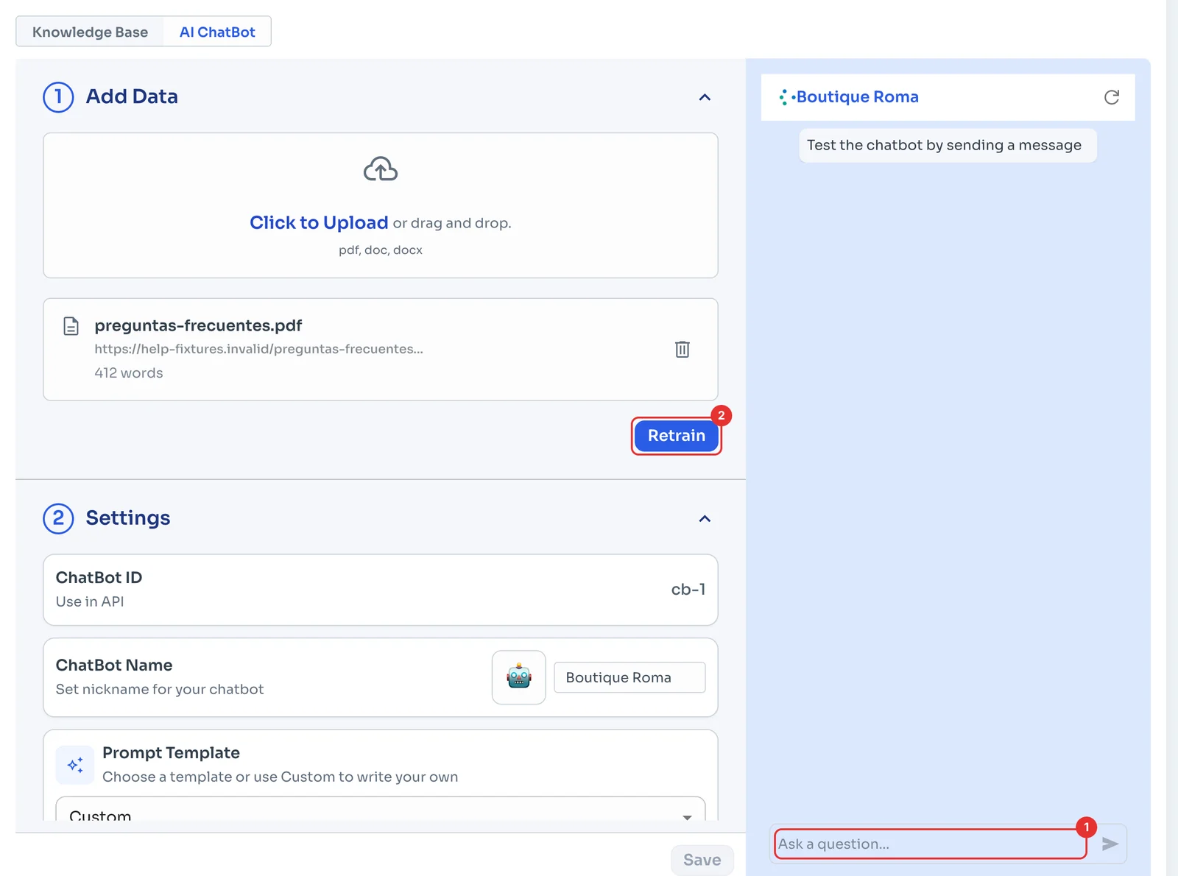
Task: Reset chat with the refresh icon
Action: point(1112,97)
